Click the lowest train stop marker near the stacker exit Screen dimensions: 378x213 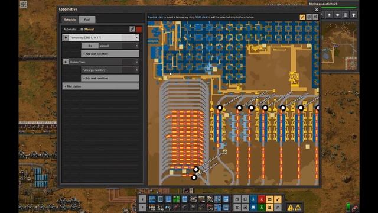[x=194, y=177]
